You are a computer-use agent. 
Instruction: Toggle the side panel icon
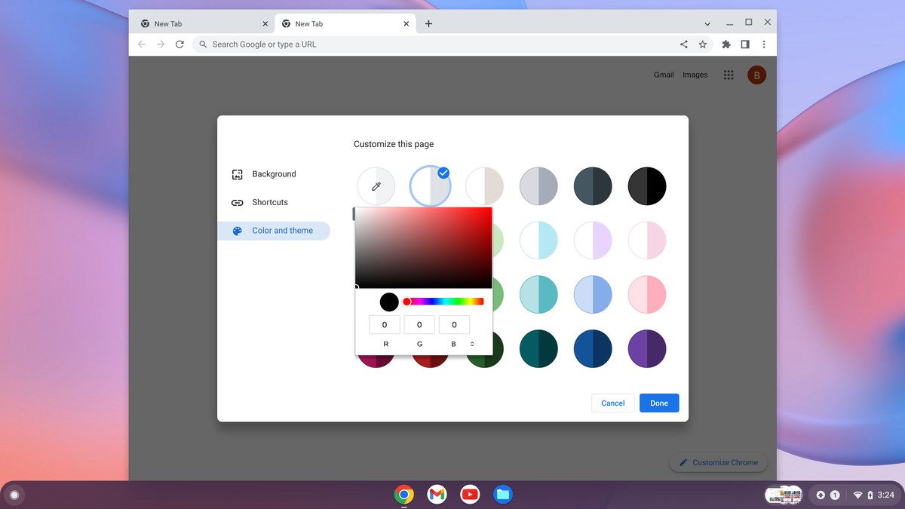coord(745,44)
